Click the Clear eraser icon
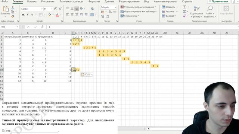 point(184,16)
